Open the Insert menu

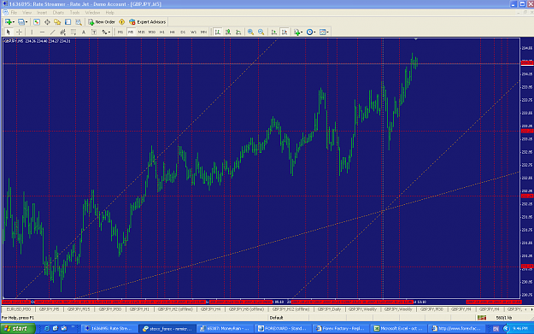coord(42,13)
